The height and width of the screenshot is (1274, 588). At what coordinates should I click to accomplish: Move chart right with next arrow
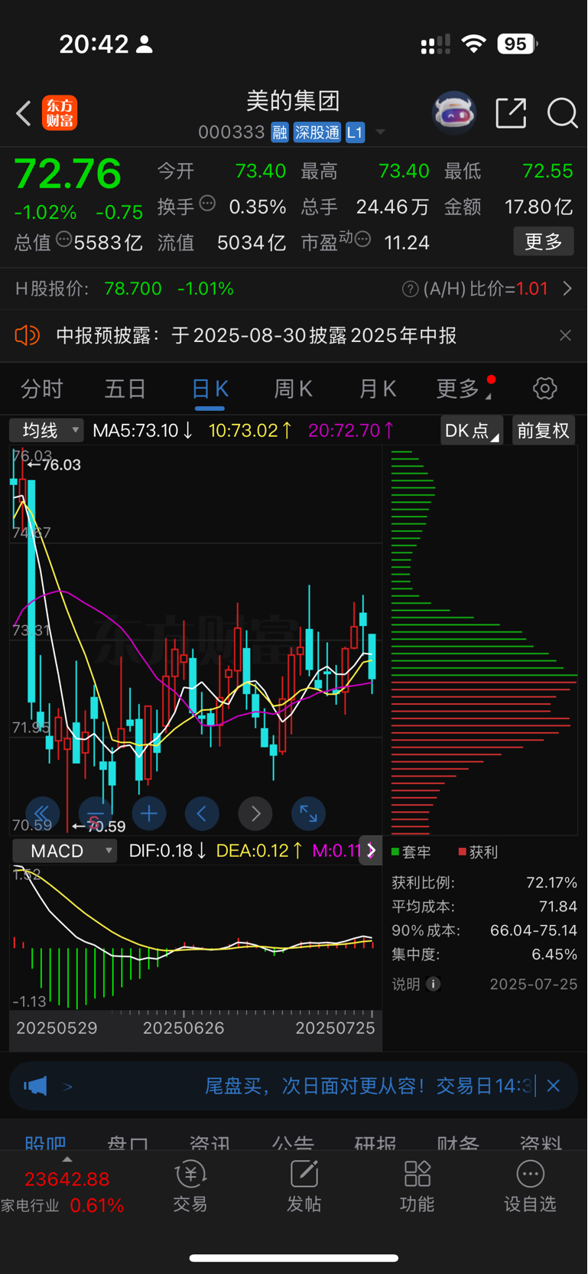(255, 813)
